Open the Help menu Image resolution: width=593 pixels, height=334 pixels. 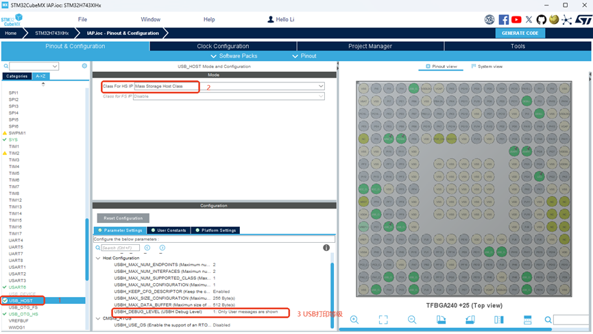tap(209, 19)
